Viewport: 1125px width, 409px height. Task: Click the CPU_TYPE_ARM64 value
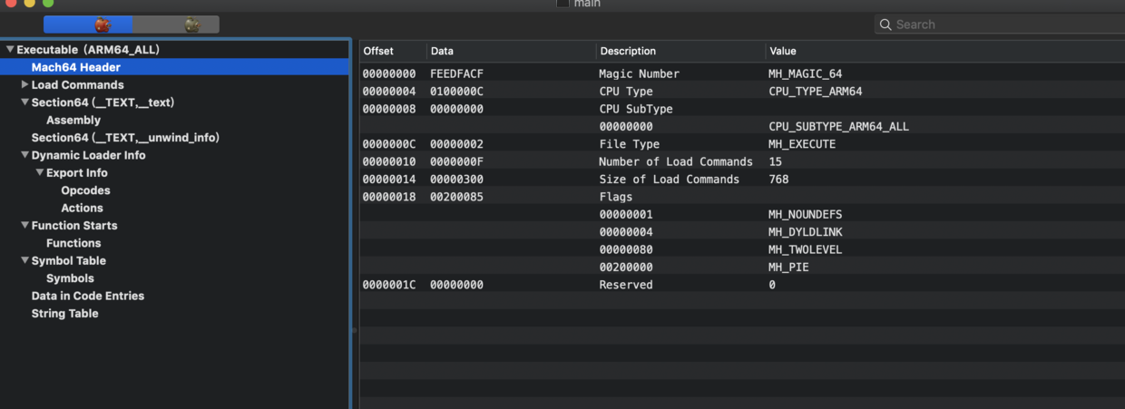click(x=816, y=92)
